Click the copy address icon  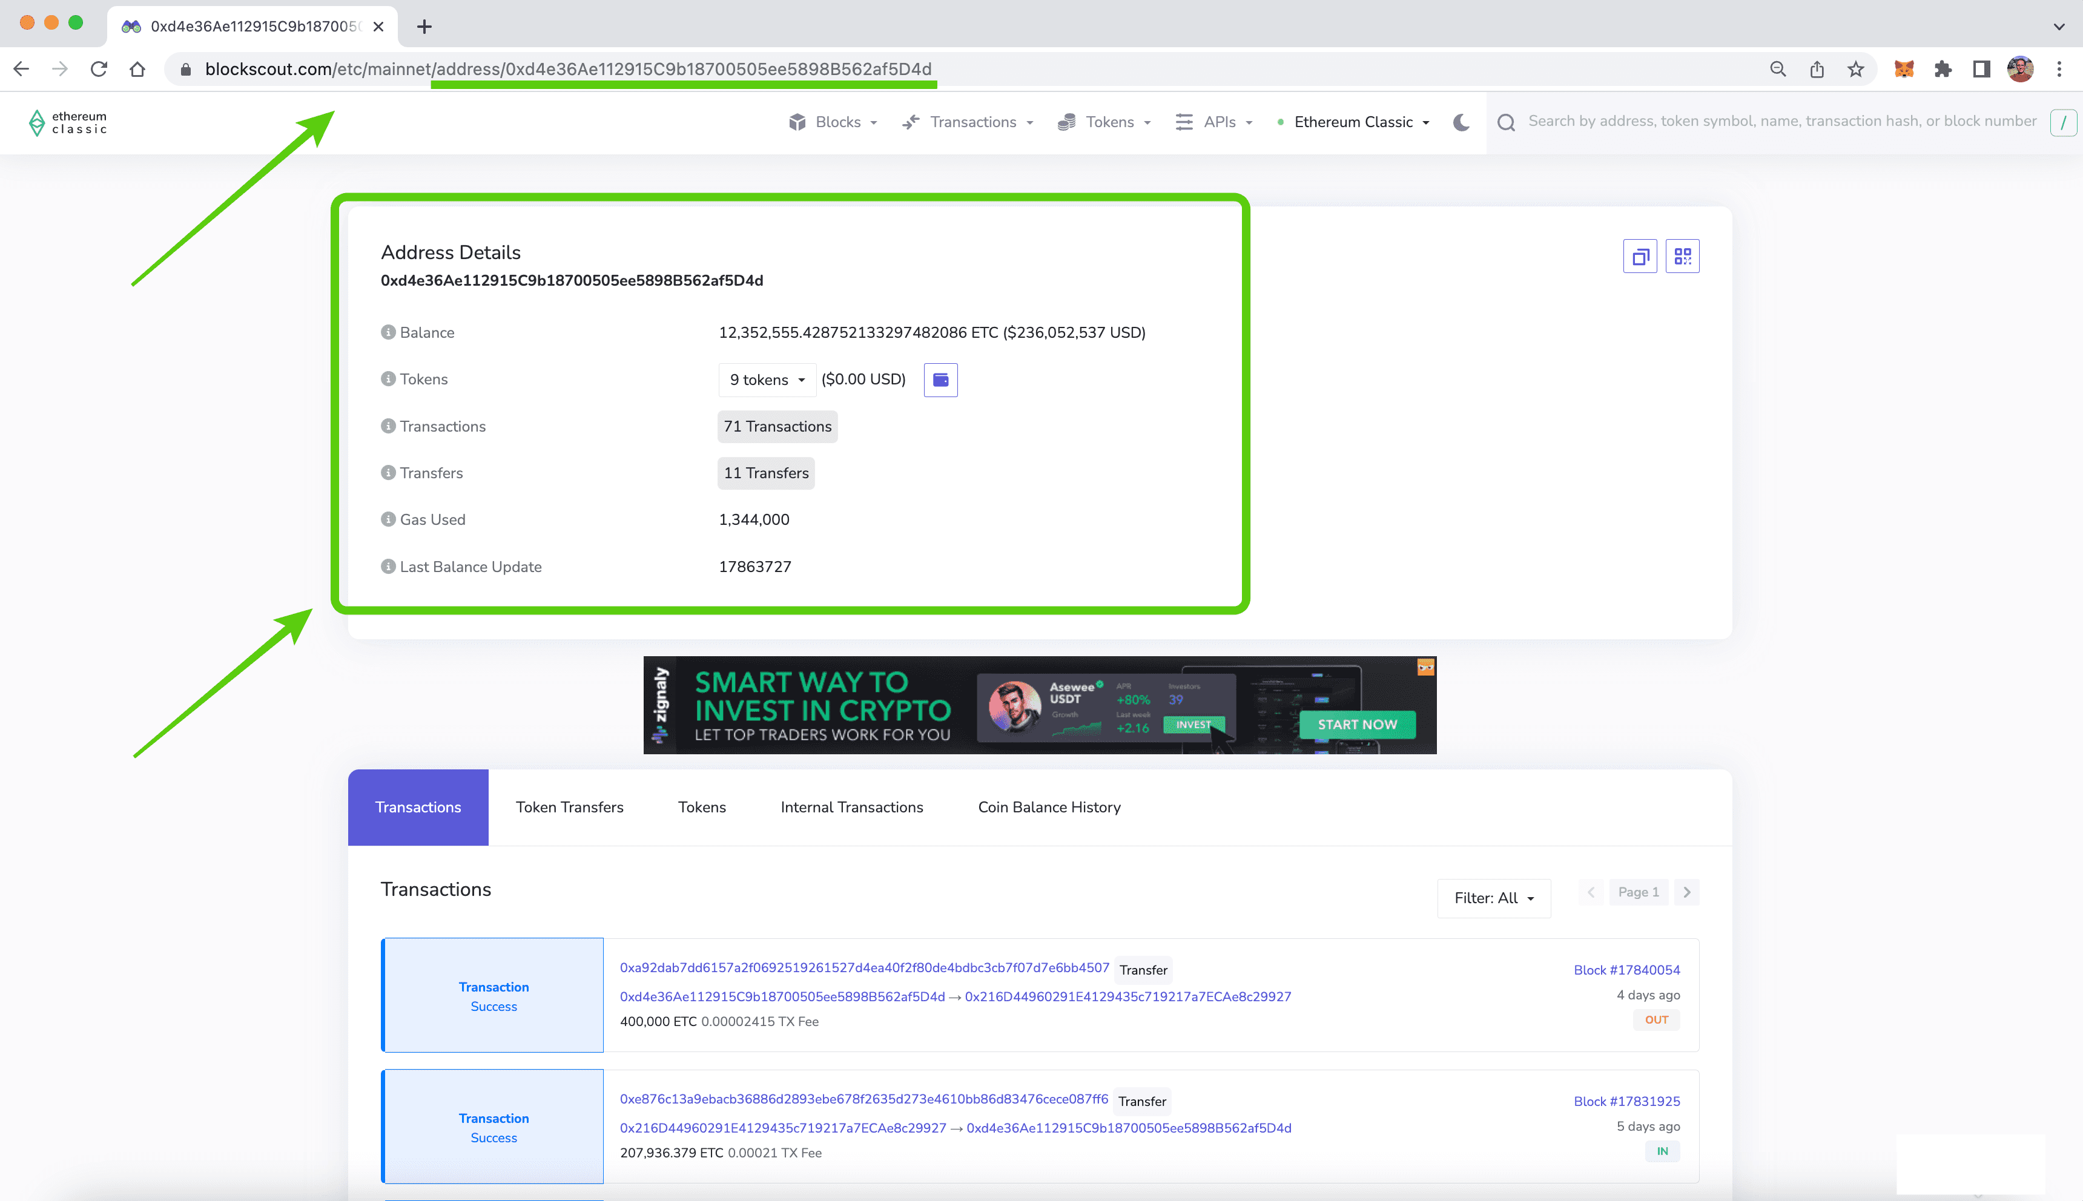coord(1639,257)
